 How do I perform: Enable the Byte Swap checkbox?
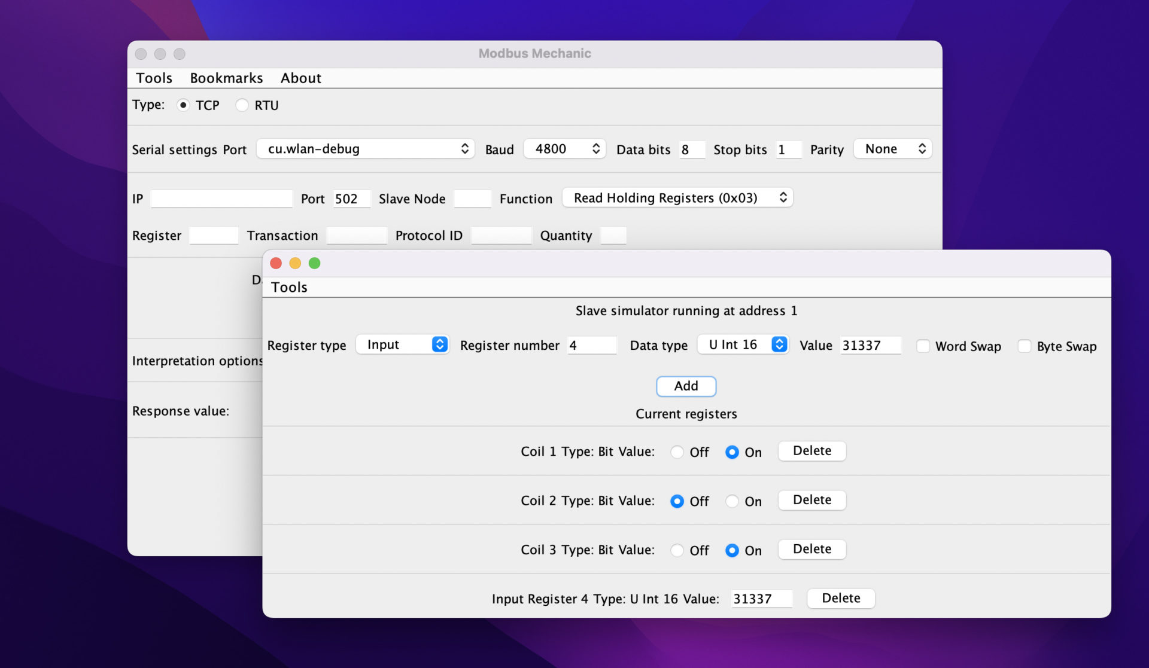(x=1025, y=346)
